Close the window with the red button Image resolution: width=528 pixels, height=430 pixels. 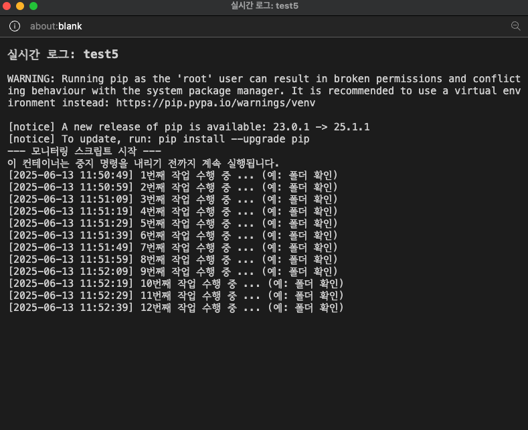tap(8, 6)
